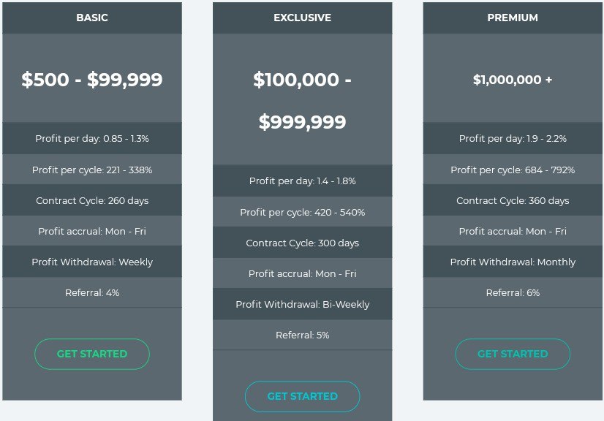Click the Profit Withdrawal Weekly row
This screenshot has width=604, height=421.
[92, 262]
